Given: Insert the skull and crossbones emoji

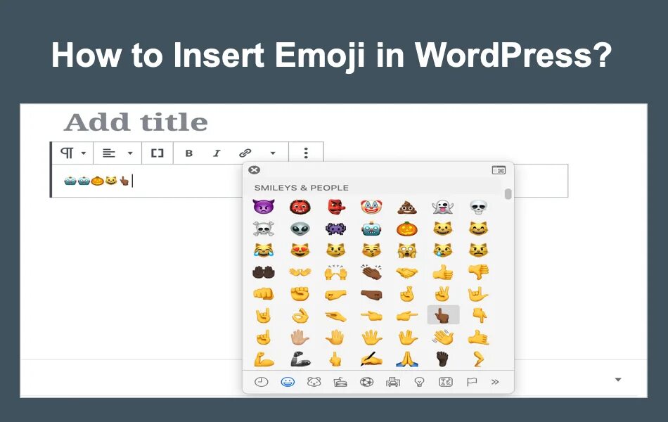Looking at the screenshot, I should [x=263, y=229].
